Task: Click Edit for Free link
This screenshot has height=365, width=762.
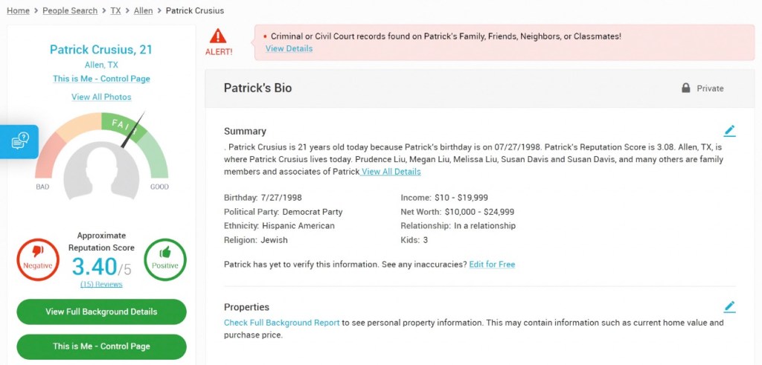Action: tap(492, 264)
